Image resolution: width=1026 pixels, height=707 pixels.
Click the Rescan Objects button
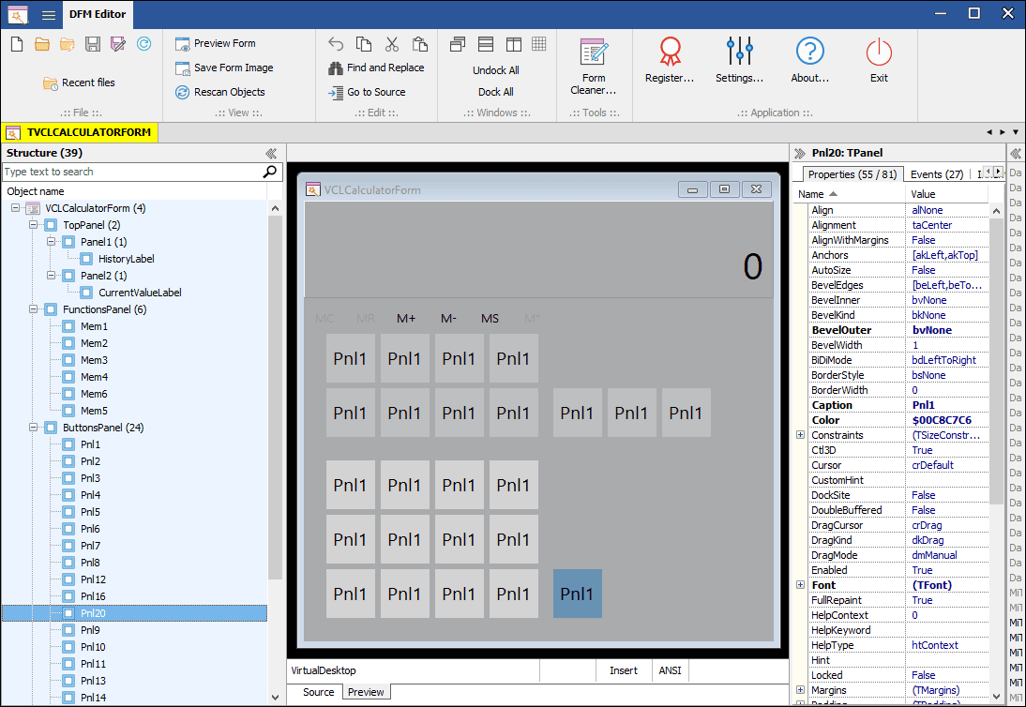pyautogui.click(x=220, y=92)
